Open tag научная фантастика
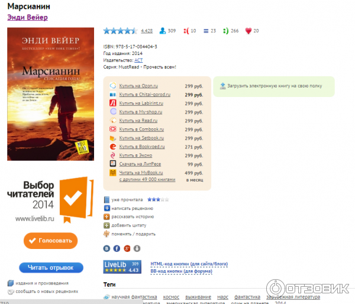Viewport: 355px width, 304px height. [x=134, y=297]
